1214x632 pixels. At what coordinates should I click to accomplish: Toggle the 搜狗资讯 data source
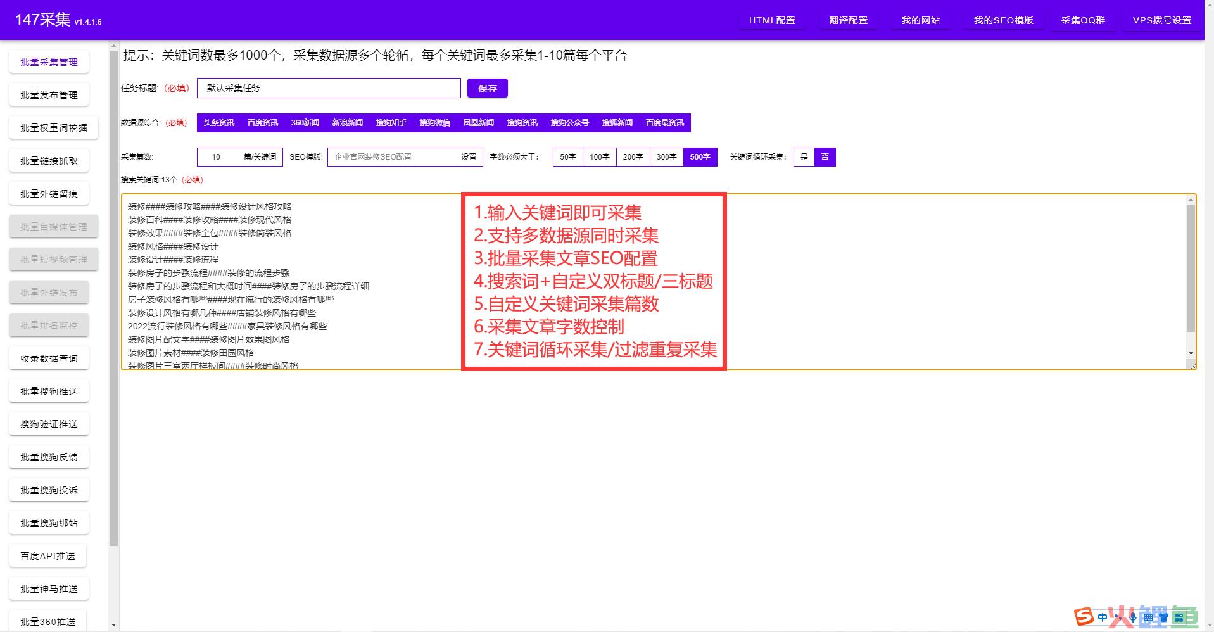[522, 123]
